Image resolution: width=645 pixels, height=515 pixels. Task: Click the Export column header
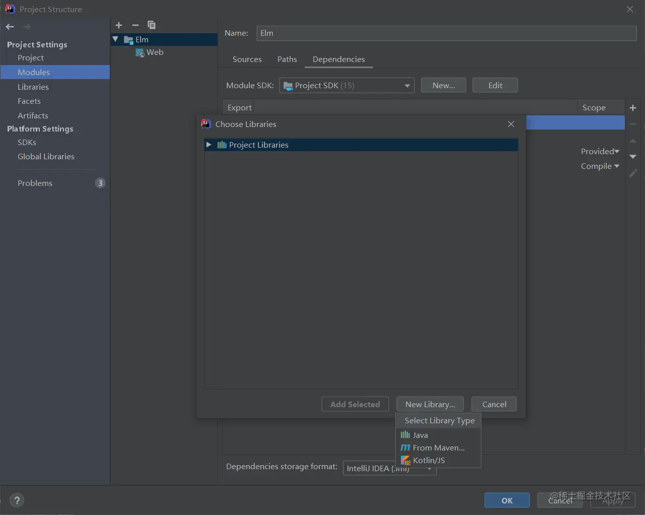tap(240, 108)
